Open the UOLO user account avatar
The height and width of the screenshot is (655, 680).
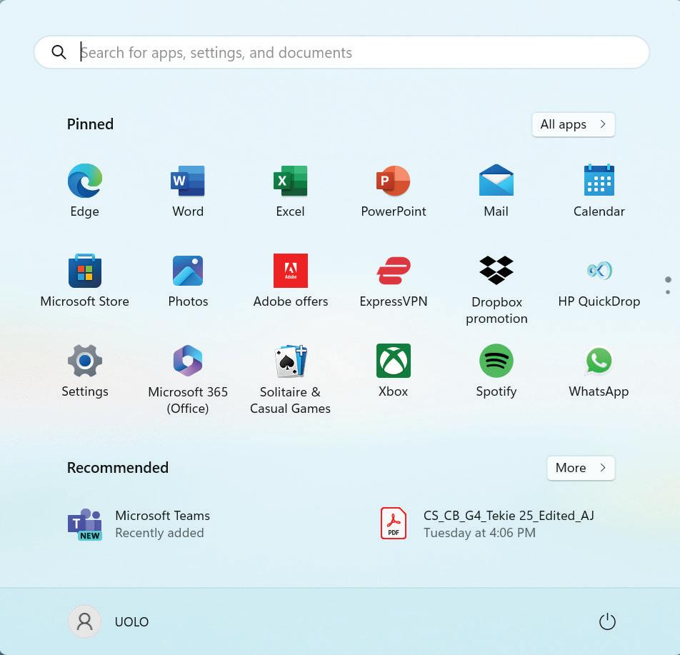pos(84,621)
